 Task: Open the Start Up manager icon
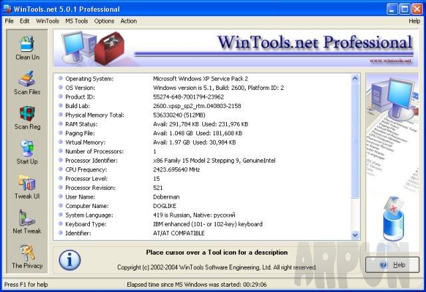[x=27, y=149]
